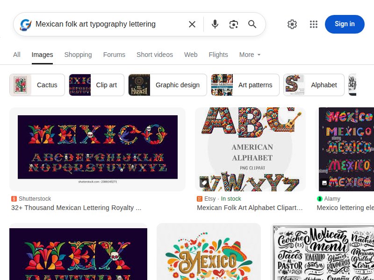Click the Alamy source link
Image resolution: width=374 pixels, height=280 pixels.
(331, 198)
